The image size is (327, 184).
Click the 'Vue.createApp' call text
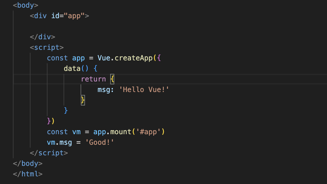coord(125,58)
